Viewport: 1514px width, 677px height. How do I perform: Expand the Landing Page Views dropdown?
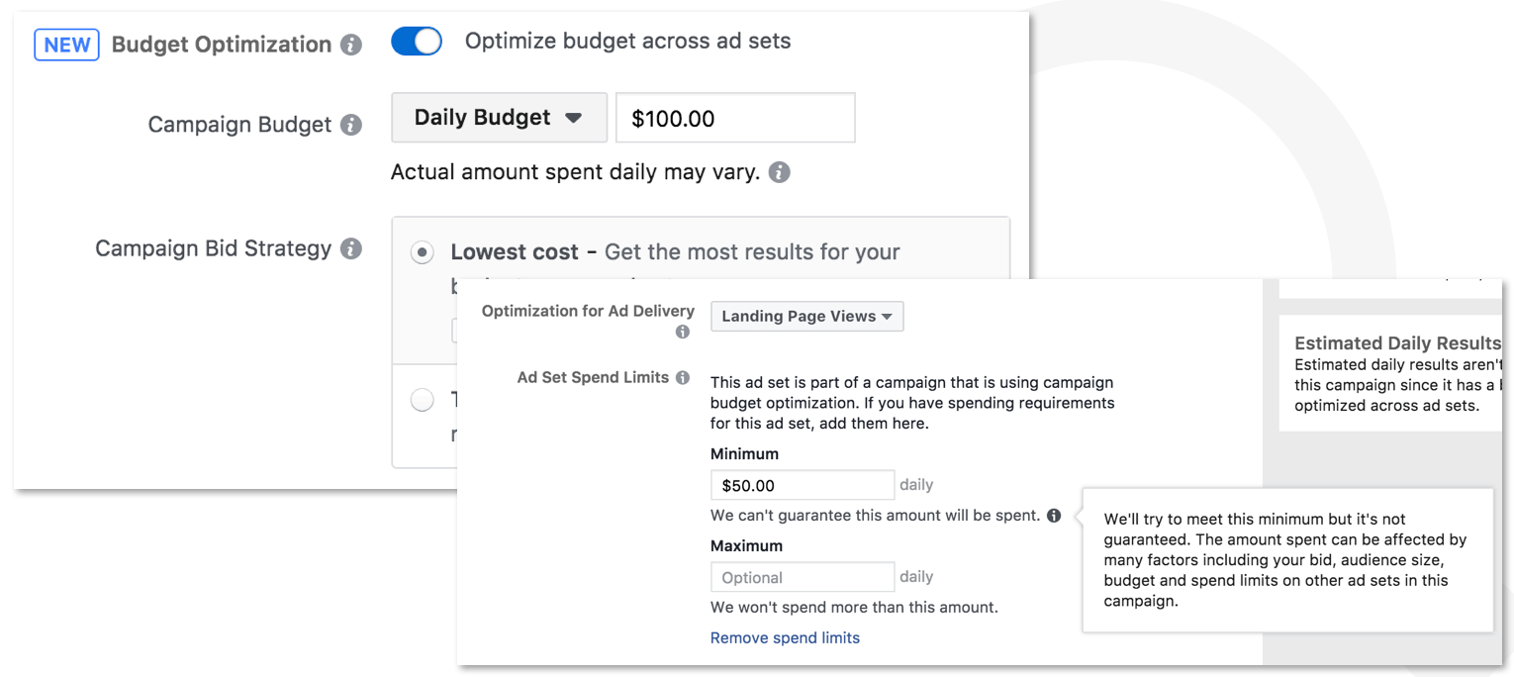pyautogui.click(x=806, y=317)
